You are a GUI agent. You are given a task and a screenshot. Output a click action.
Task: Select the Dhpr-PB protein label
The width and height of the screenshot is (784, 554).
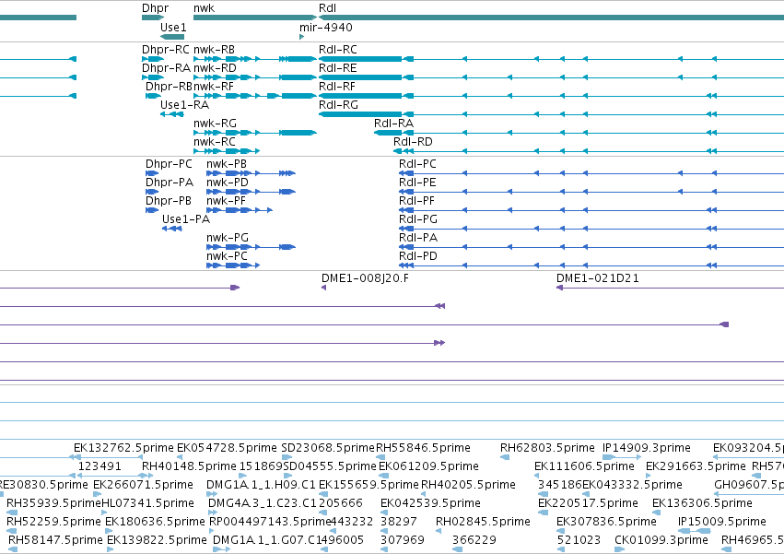pyautogui.click(x=169, y=201)
